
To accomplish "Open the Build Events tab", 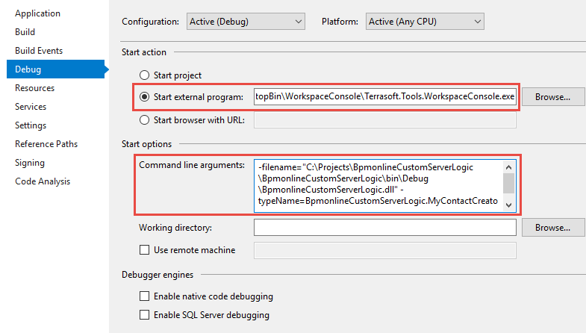I will click(x=39, y=51).
